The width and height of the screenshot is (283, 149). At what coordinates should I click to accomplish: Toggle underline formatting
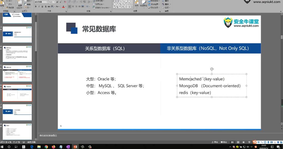42,6
